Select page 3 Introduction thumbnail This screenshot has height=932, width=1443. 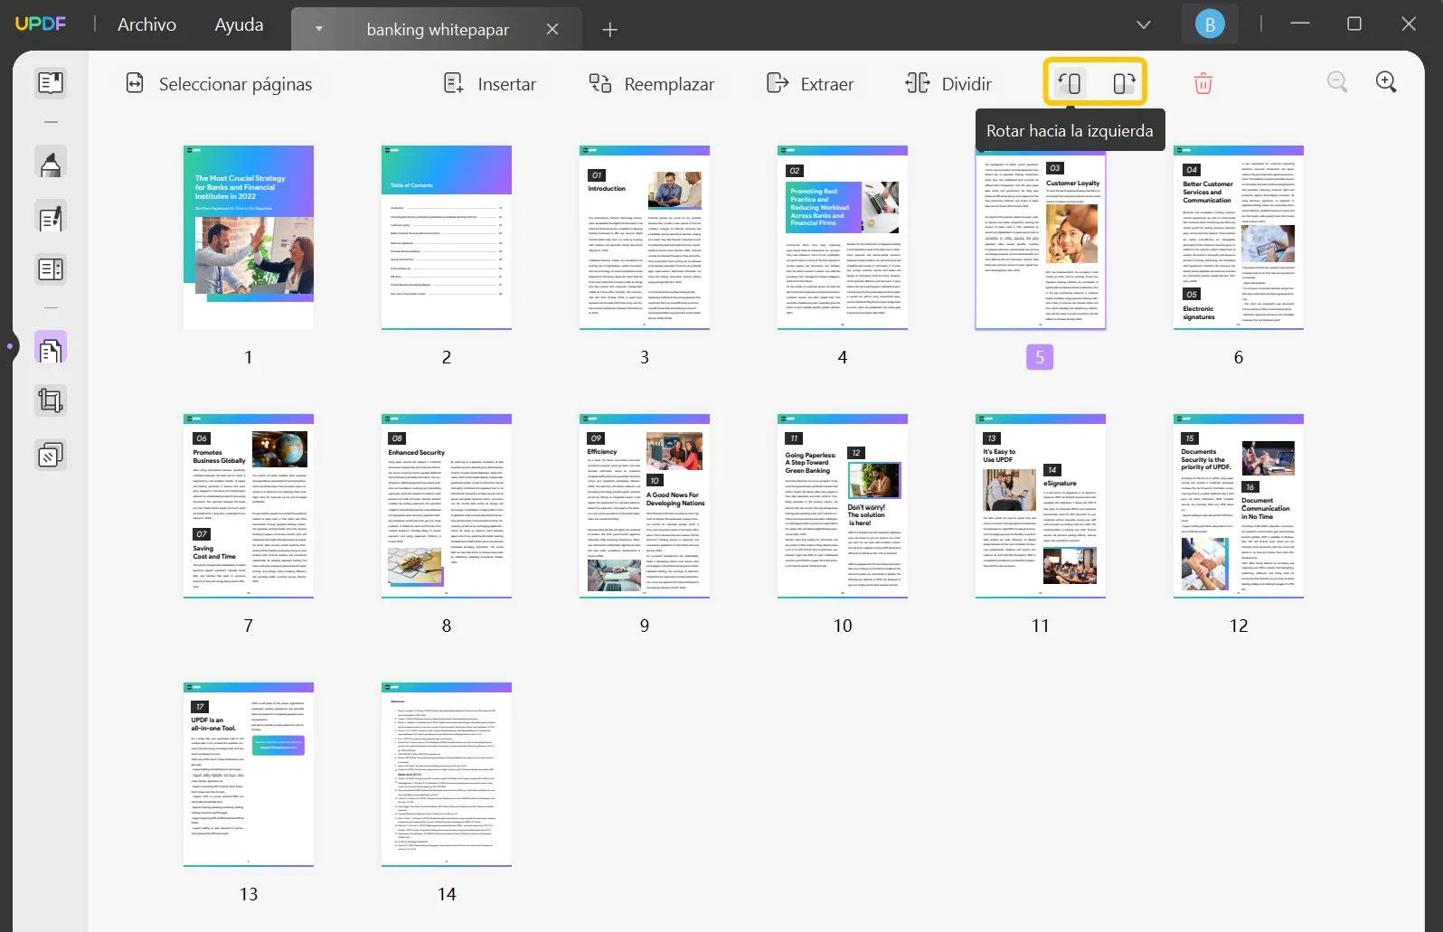coord(645,237)
